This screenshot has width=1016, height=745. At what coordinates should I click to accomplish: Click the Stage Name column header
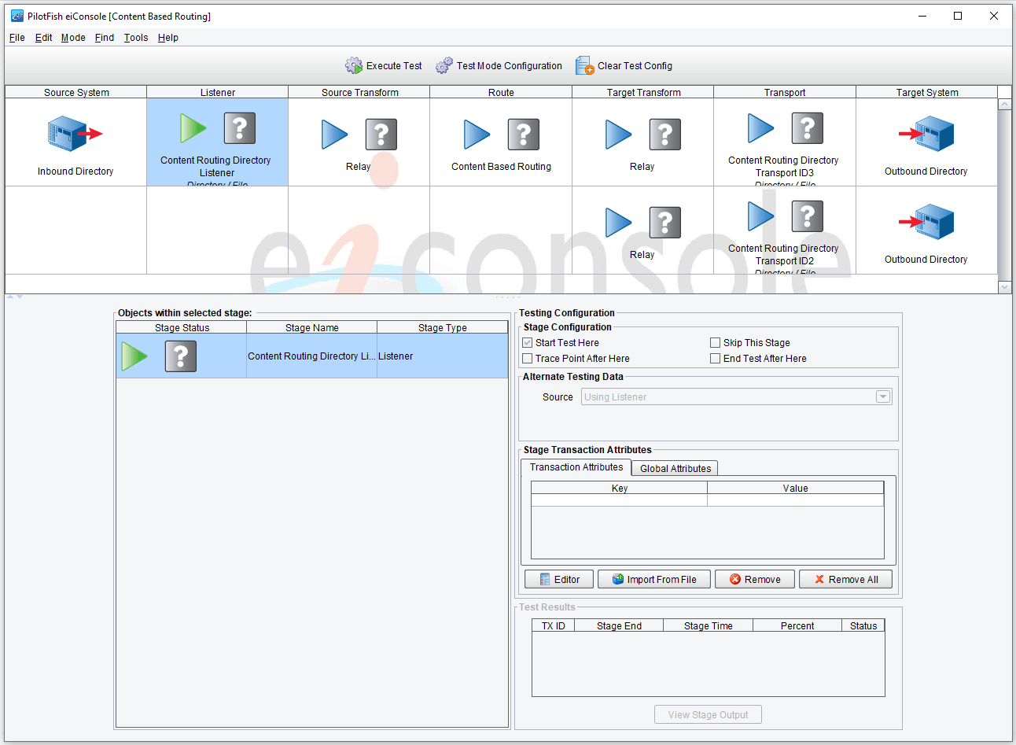[x=312, y=328]
